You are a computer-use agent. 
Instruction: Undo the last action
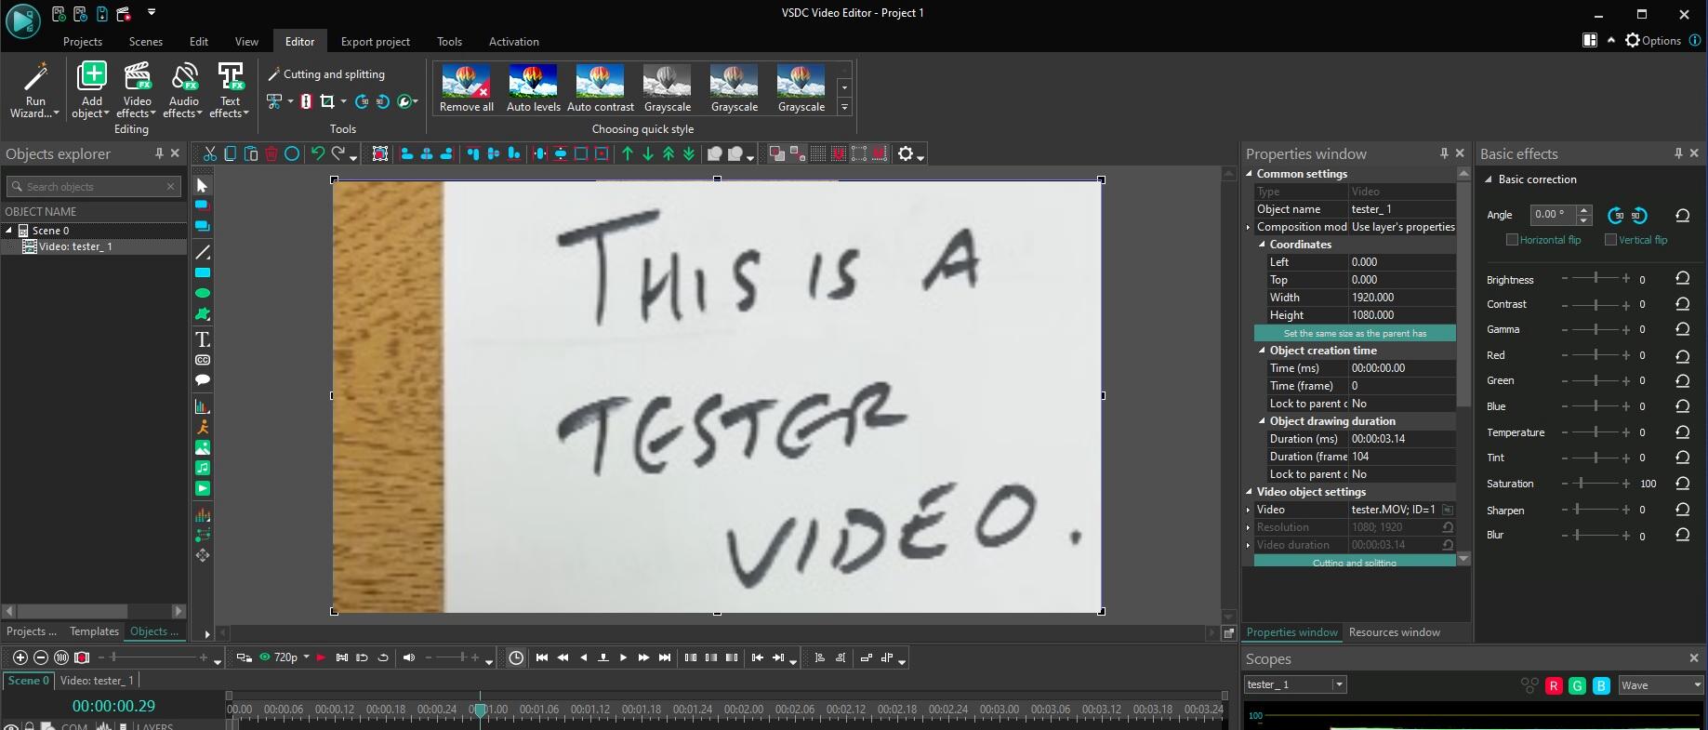click(x=318, y=153)
